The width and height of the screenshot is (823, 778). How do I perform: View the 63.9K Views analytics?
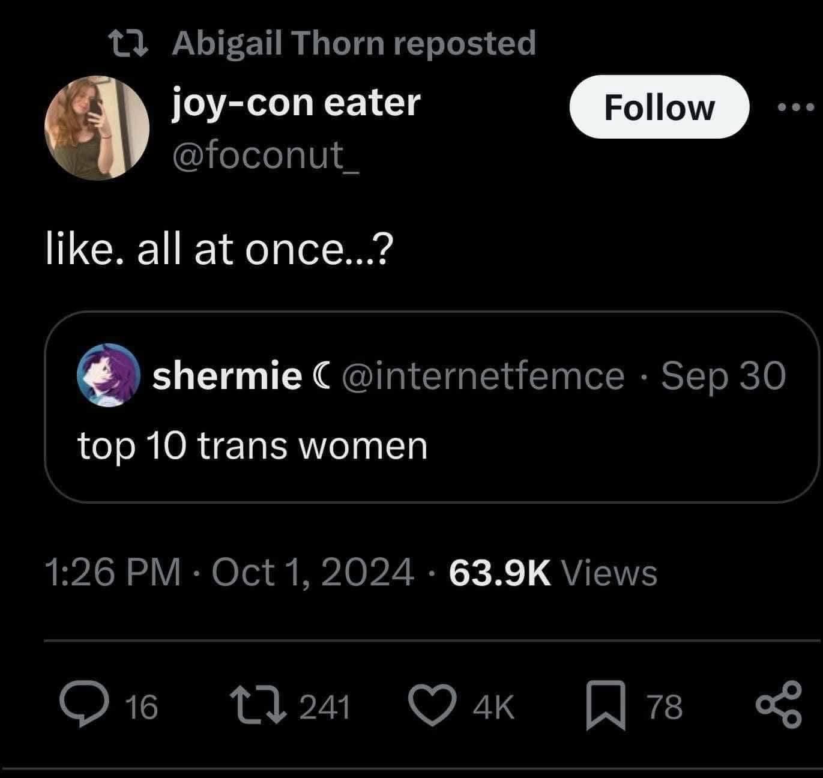(553, 571)
